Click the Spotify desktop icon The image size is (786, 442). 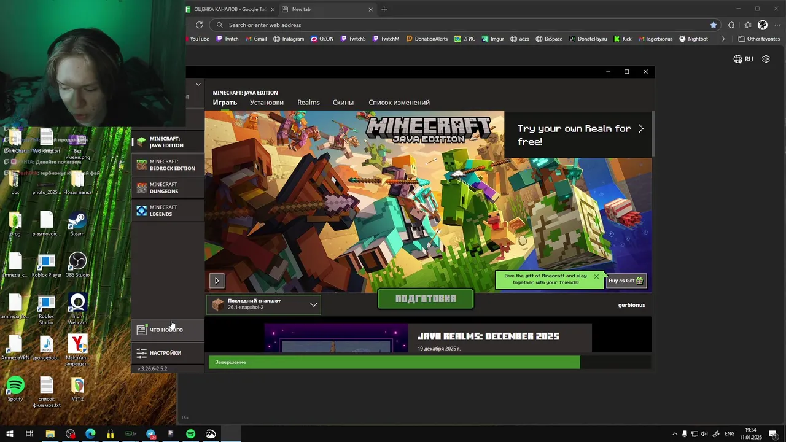15,389
